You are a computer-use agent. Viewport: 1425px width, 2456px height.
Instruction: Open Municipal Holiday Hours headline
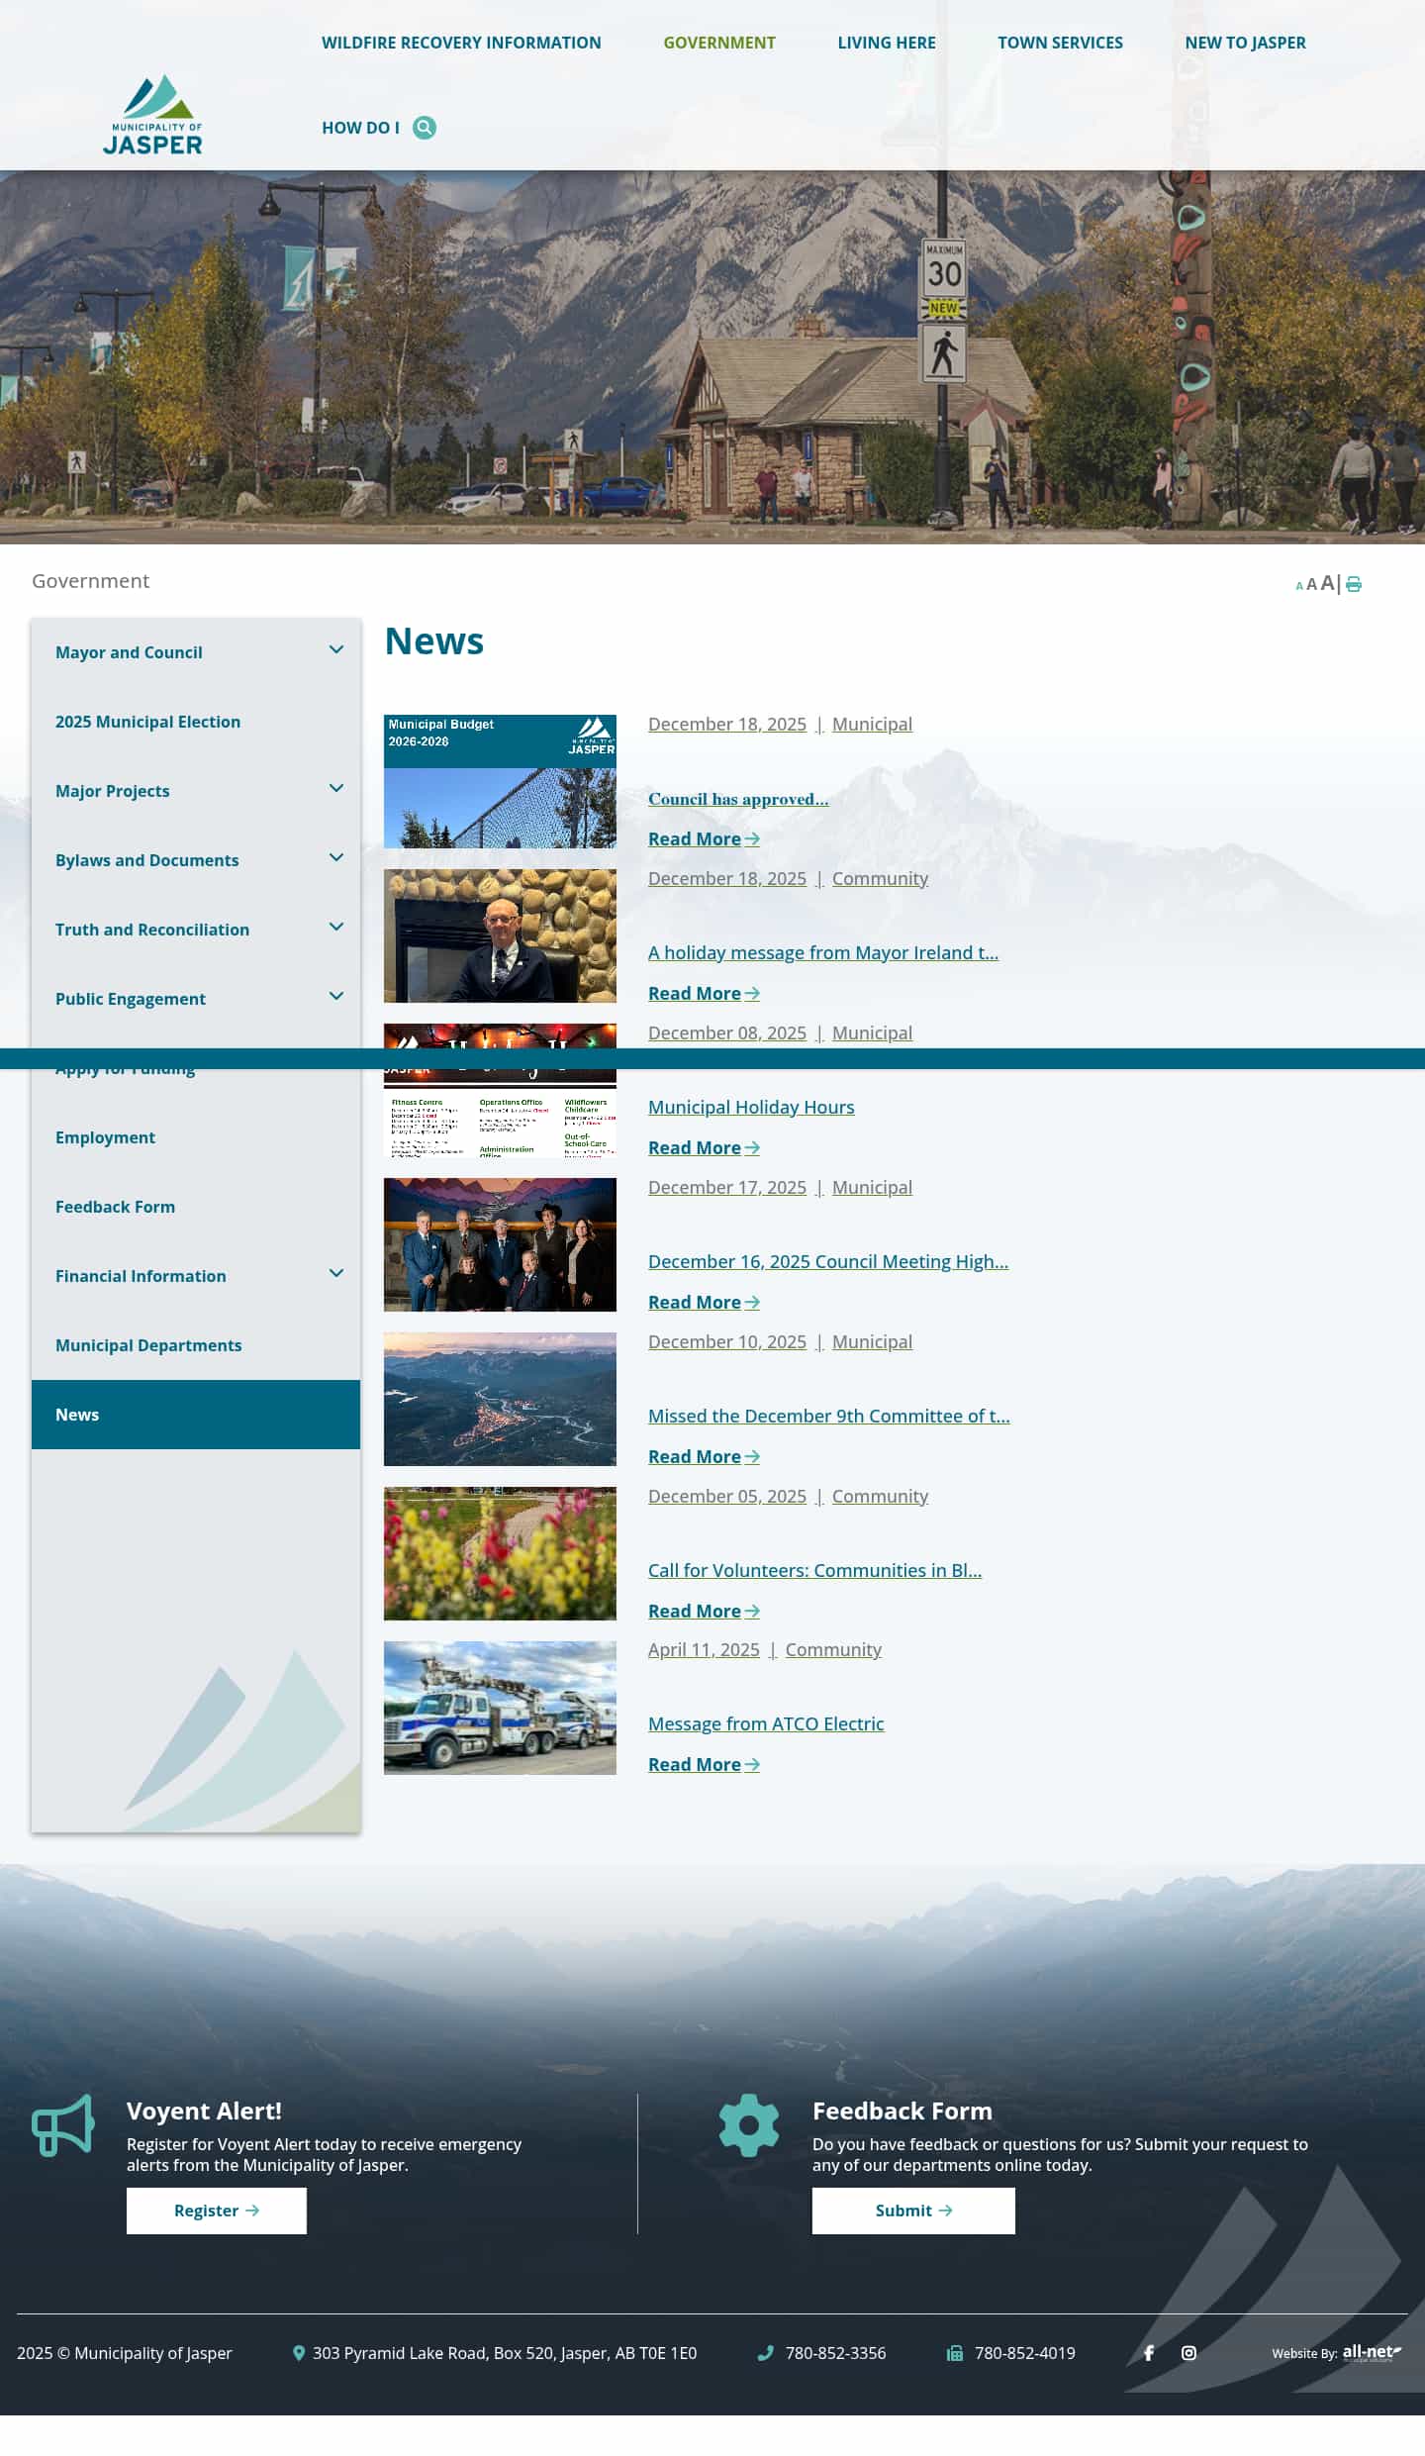(751, 1107)
